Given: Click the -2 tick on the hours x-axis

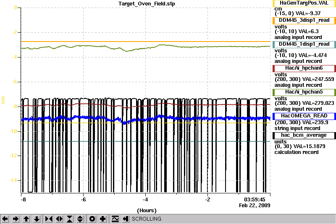Looking at the screenshot, I should point(207,200).
